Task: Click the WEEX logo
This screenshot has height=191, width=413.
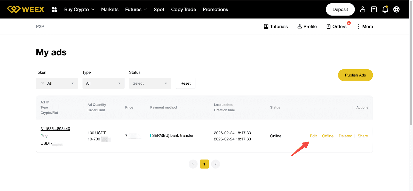Action: (25, 9)
